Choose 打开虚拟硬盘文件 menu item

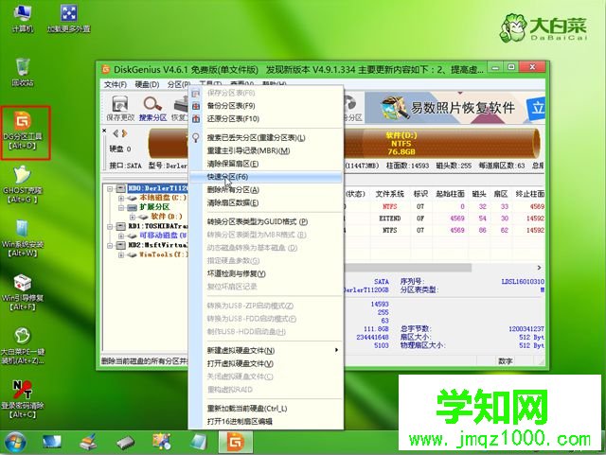[265, 363]
